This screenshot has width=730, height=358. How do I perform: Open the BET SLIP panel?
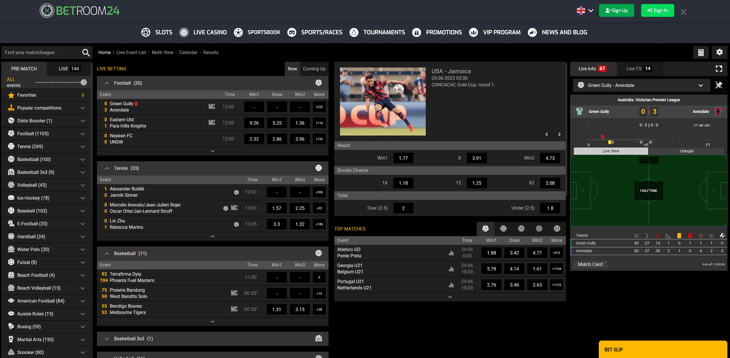(x=663, y=349)
